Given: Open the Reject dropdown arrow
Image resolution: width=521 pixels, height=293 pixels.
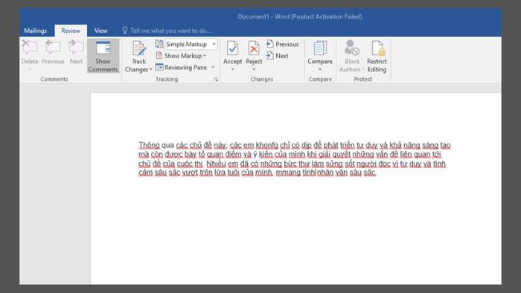Looking at the screenshot, I should point(254,69).
